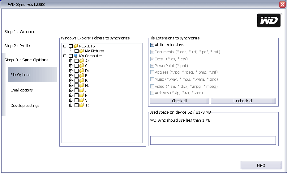Click the I: drive folder icon

point(81,90)
